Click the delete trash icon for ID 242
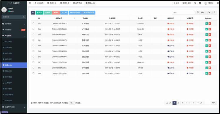Image resolution: width=220 pixels, height=114 pixels. (x=210, y=35)
